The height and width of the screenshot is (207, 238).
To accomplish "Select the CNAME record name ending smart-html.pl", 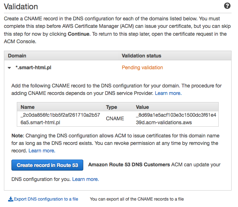I will point(60,118).
